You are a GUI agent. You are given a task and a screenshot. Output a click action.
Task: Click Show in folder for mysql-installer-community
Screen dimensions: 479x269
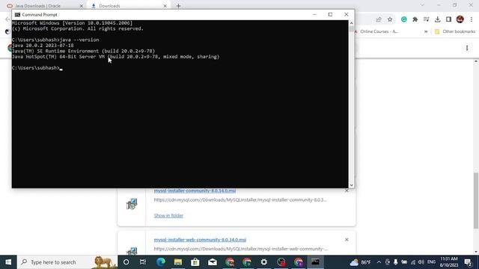click(168, 216)
